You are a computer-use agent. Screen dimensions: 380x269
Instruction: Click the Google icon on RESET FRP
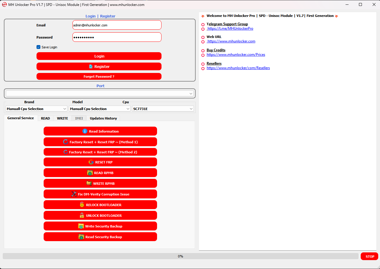click(x=91, y=162)
